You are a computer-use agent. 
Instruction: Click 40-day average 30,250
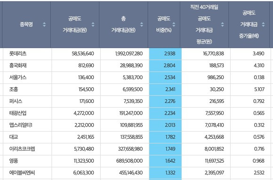coord(217,89)
